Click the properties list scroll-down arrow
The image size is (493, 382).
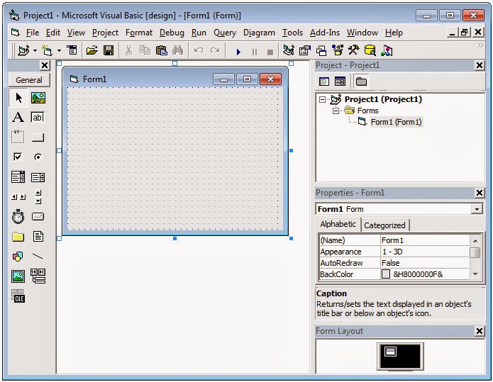(x=475, y=274)
